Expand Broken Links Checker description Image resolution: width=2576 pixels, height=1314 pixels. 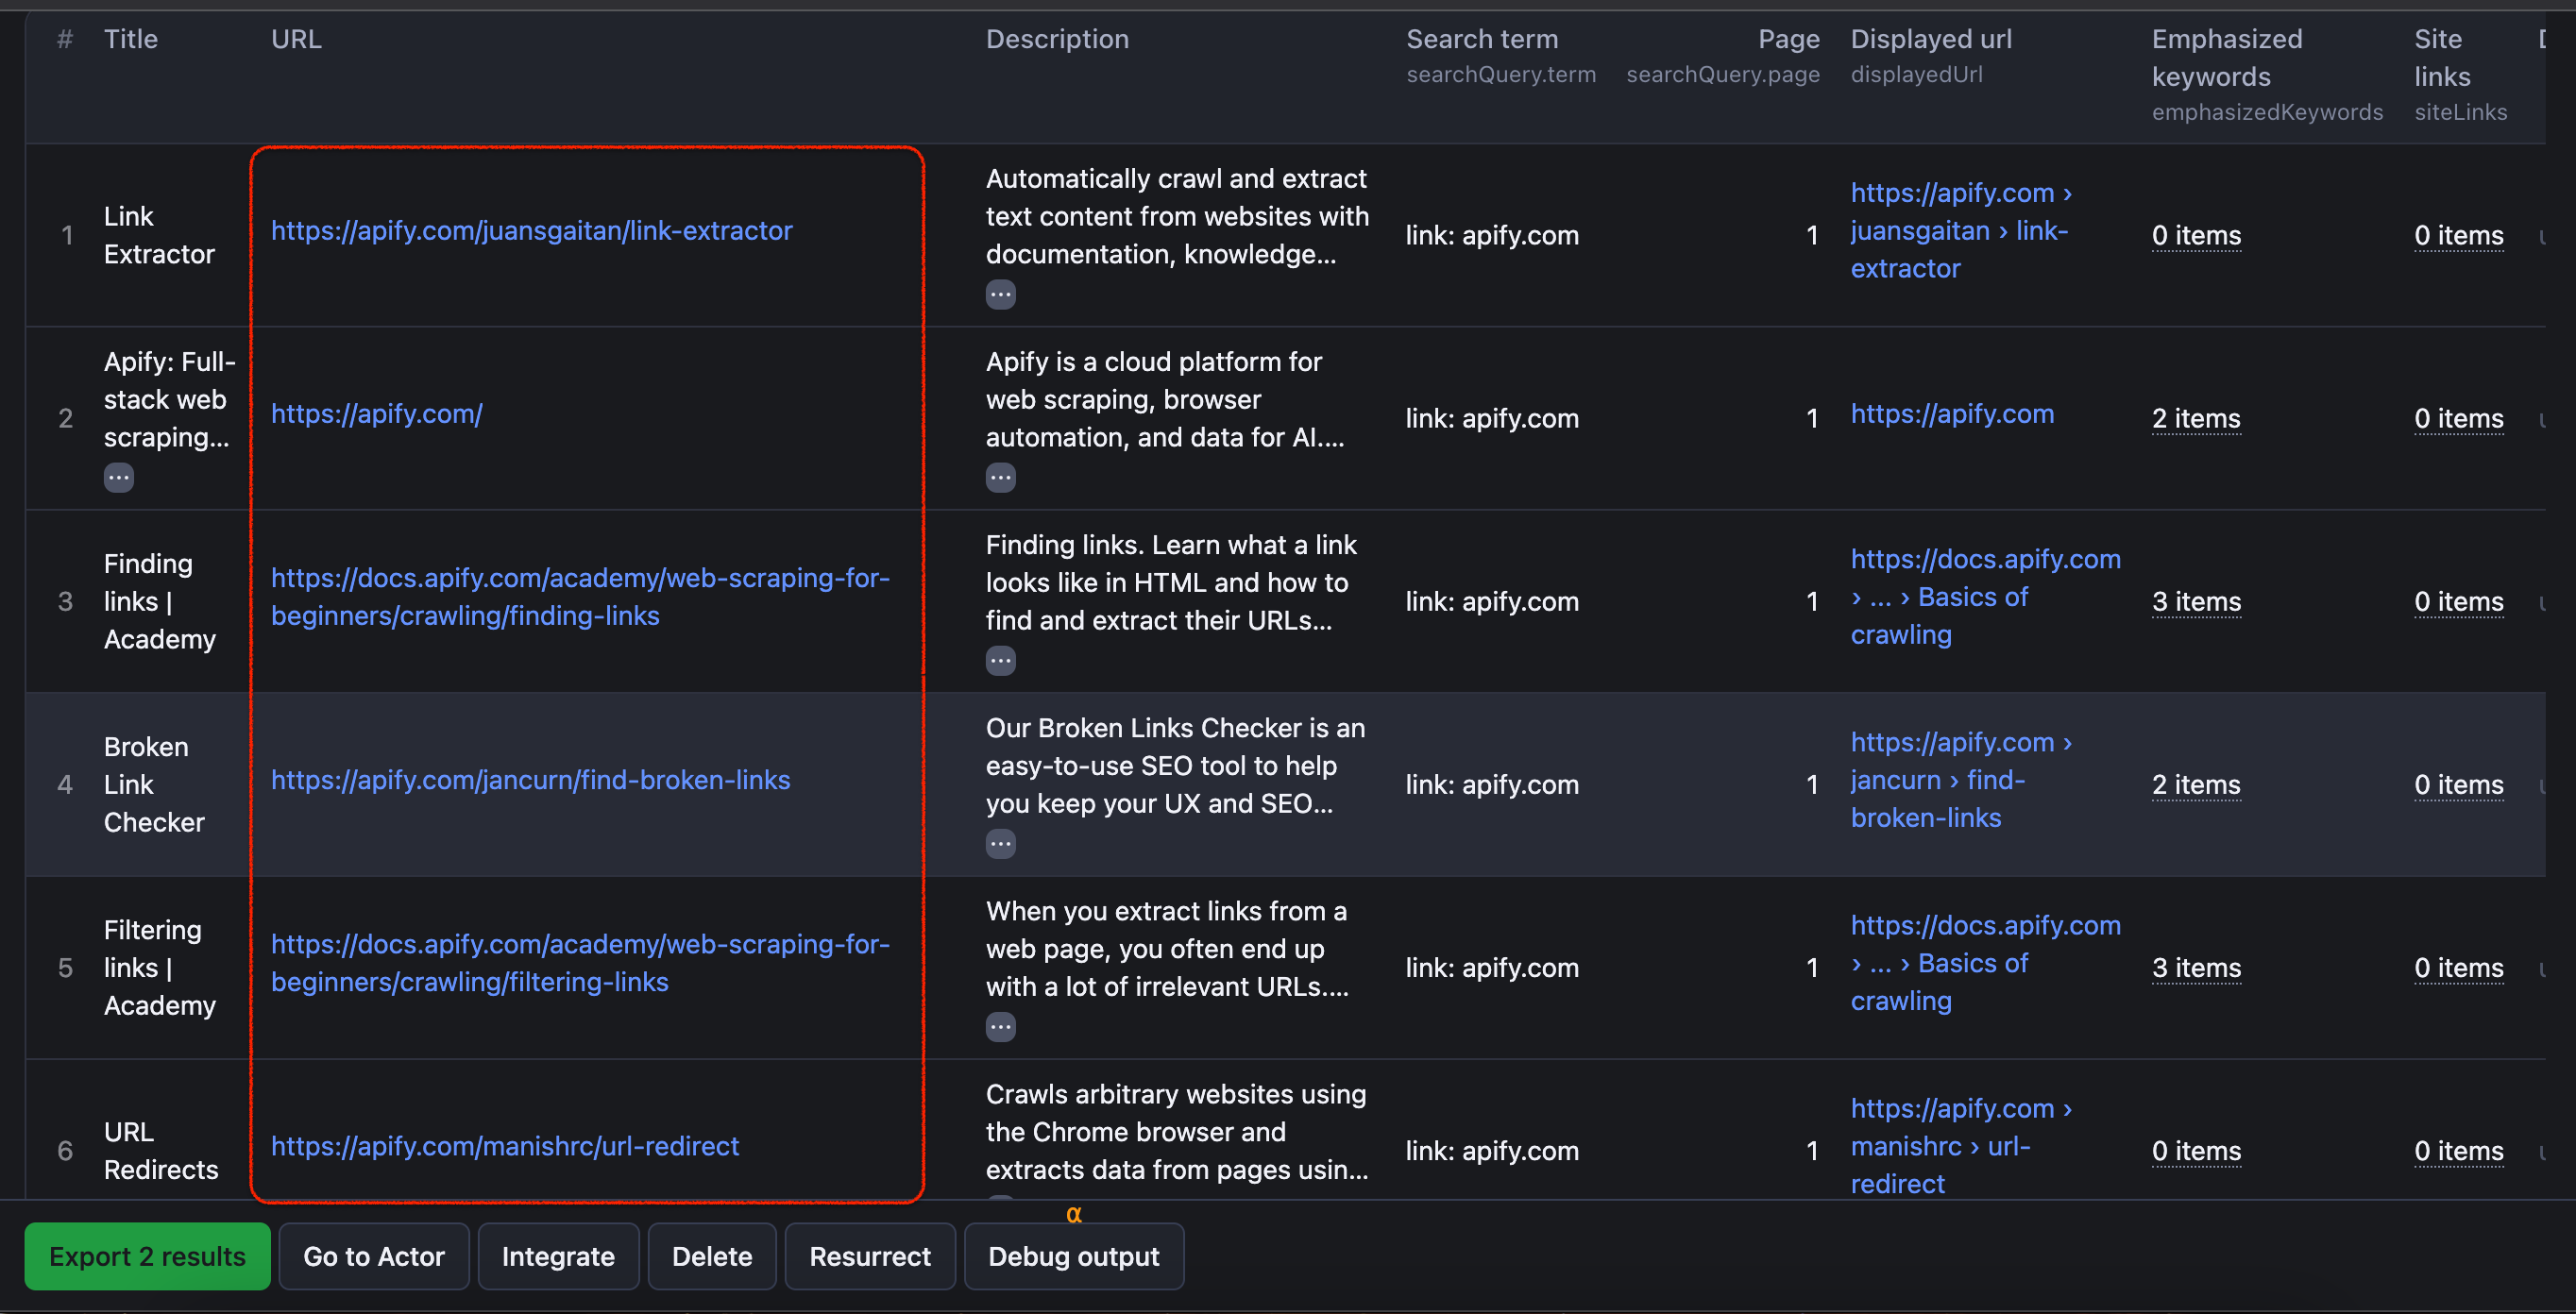pos(1001,843)
